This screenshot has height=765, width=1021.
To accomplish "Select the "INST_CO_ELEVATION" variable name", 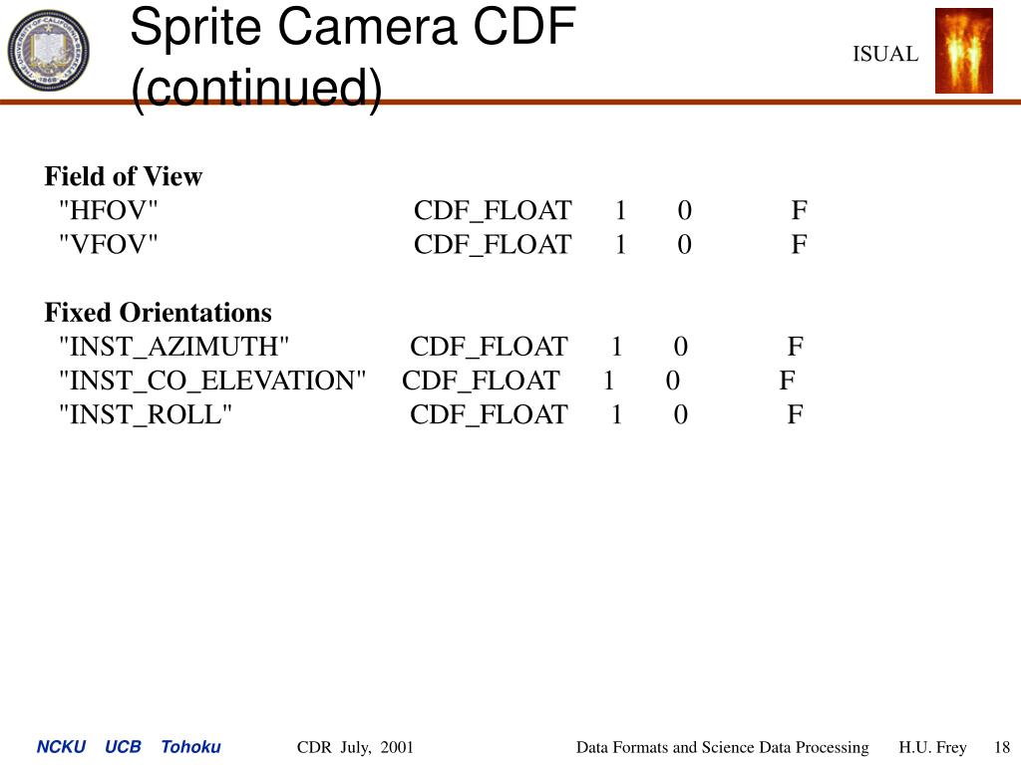I will [x=212, y=382].
